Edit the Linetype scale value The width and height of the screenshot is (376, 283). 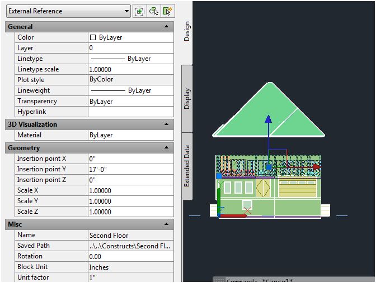click(131, 69)
